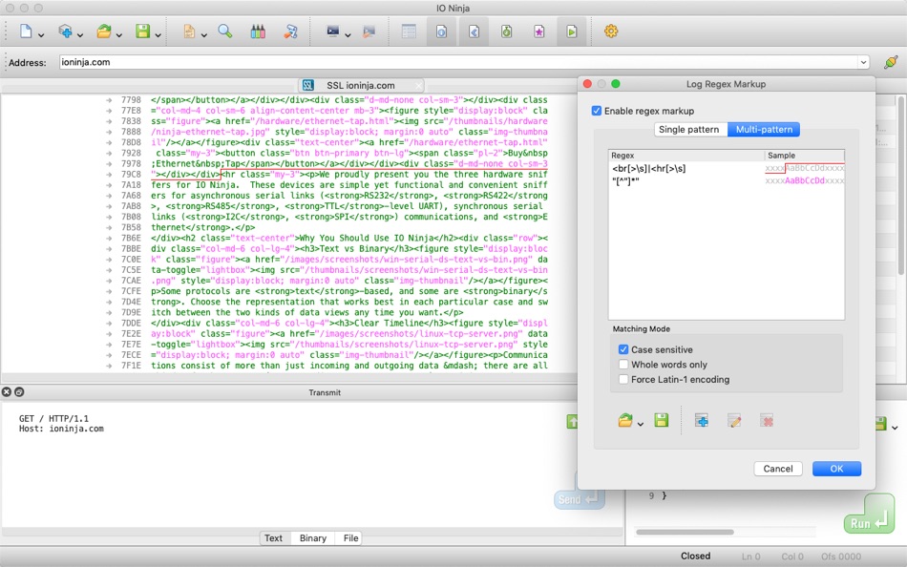Expand the terminal icon dropdown arrow
This screenshot has width=907, height=567.
[x=348, y=35]
